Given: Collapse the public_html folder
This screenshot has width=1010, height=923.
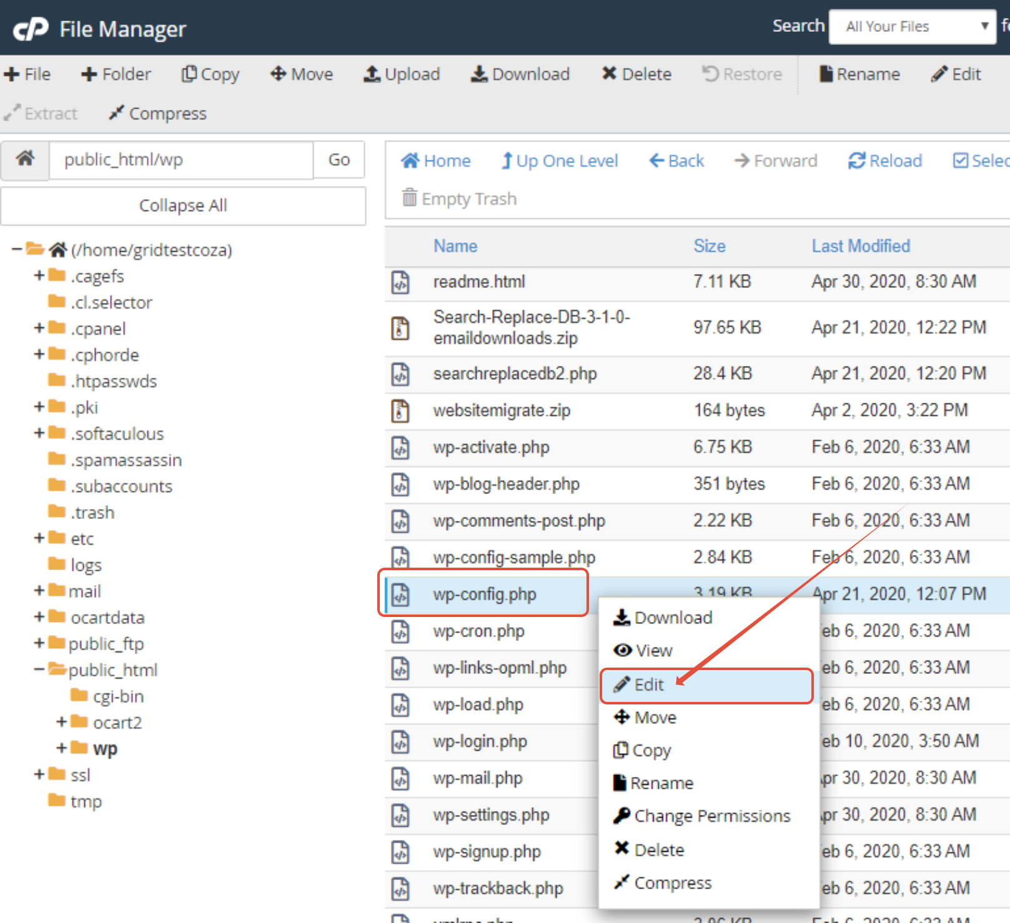Looking at the screenshot, I should click(39, 669).
